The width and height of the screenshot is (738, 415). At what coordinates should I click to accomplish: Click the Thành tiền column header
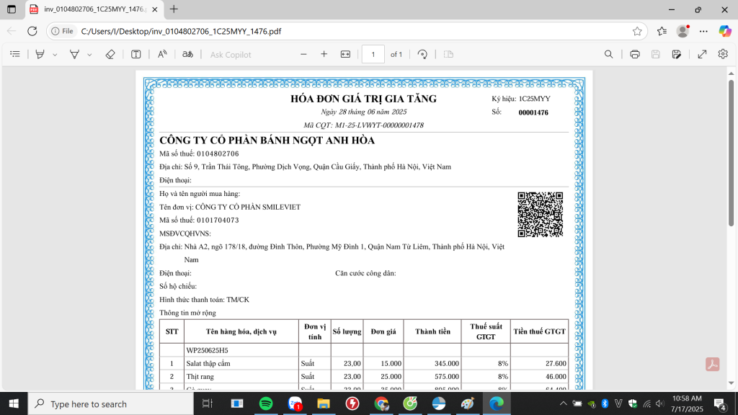pyautogui.click(x=432, y=331)
